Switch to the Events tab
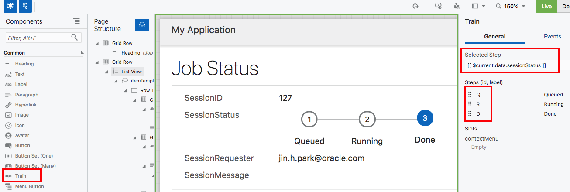The image size is (570, 192). pyautogui.click(x=552, y=37)
